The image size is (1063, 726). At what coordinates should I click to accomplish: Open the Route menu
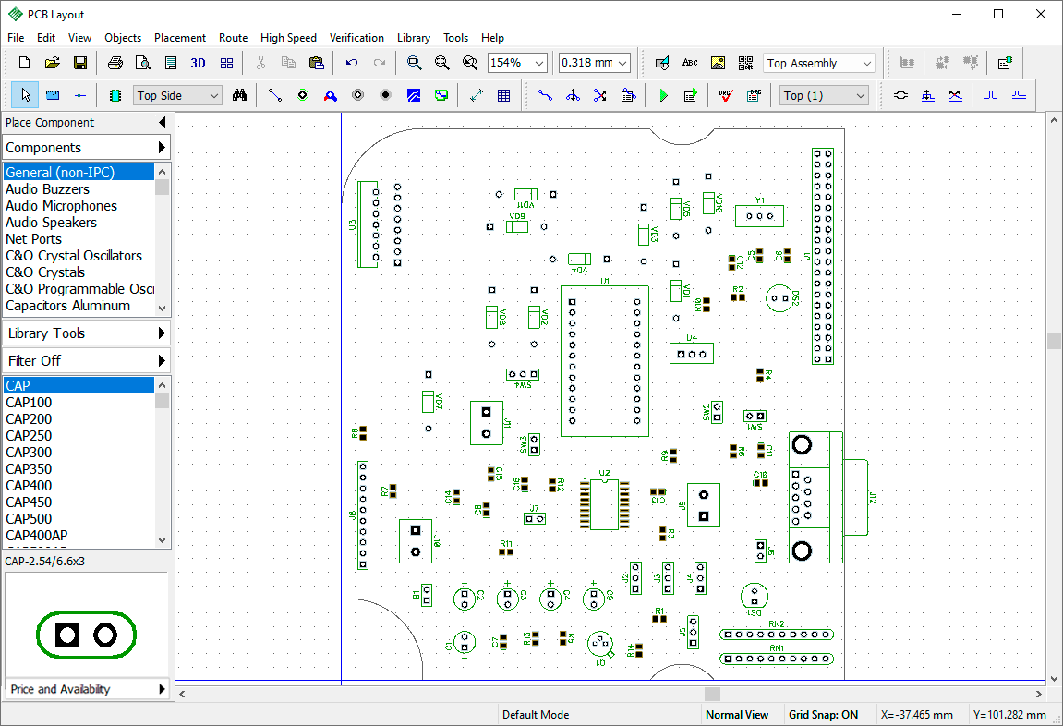[234, 38]
